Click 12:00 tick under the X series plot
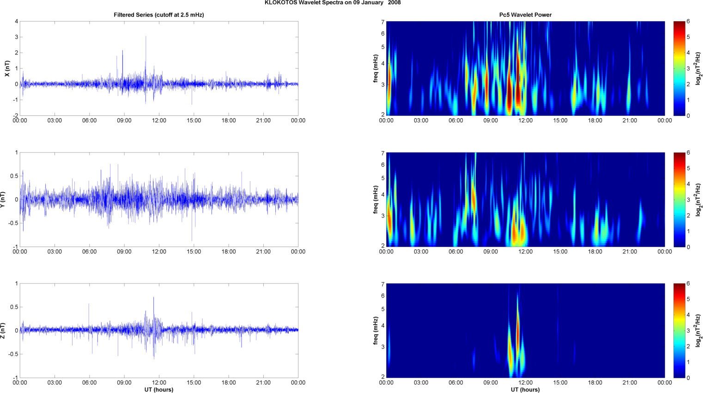This screenshot has width=703, height=393. (159, 121)
